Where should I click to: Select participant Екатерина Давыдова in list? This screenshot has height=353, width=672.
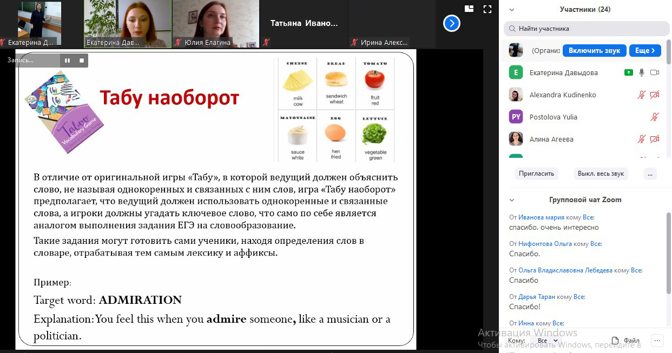[583, 72]
